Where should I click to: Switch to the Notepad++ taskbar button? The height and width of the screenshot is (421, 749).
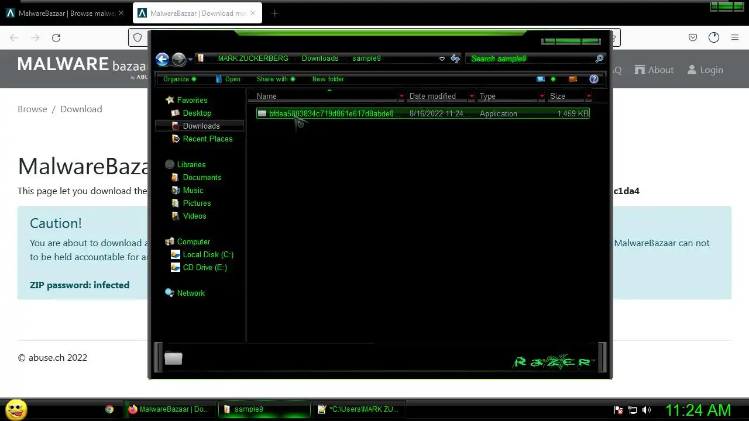pos(359,409)
